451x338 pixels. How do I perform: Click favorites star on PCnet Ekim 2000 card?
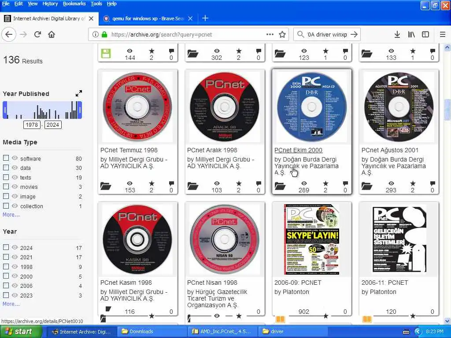[x=325, y=184]
